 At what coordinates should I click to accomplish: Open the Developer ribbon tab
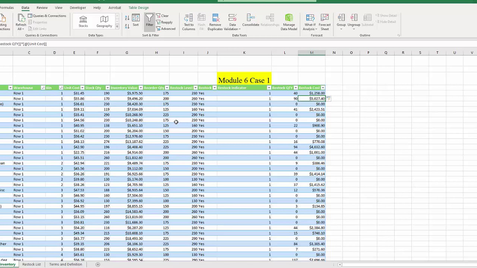(x=78, y=7)
